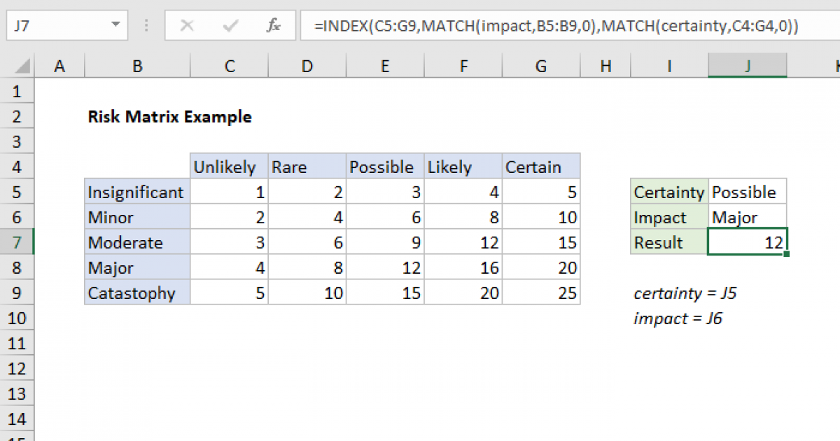The height and width of the screenshot is (441, 840).
Task: Select column header B
Action: pos(137,65)
